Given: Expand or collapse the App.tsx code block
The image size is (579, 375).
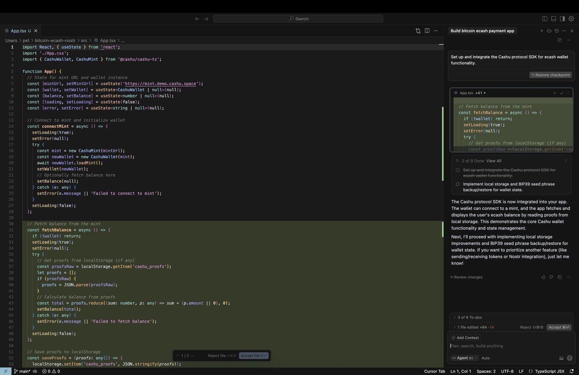Looking at the screenshot, I should coord(568,93).
